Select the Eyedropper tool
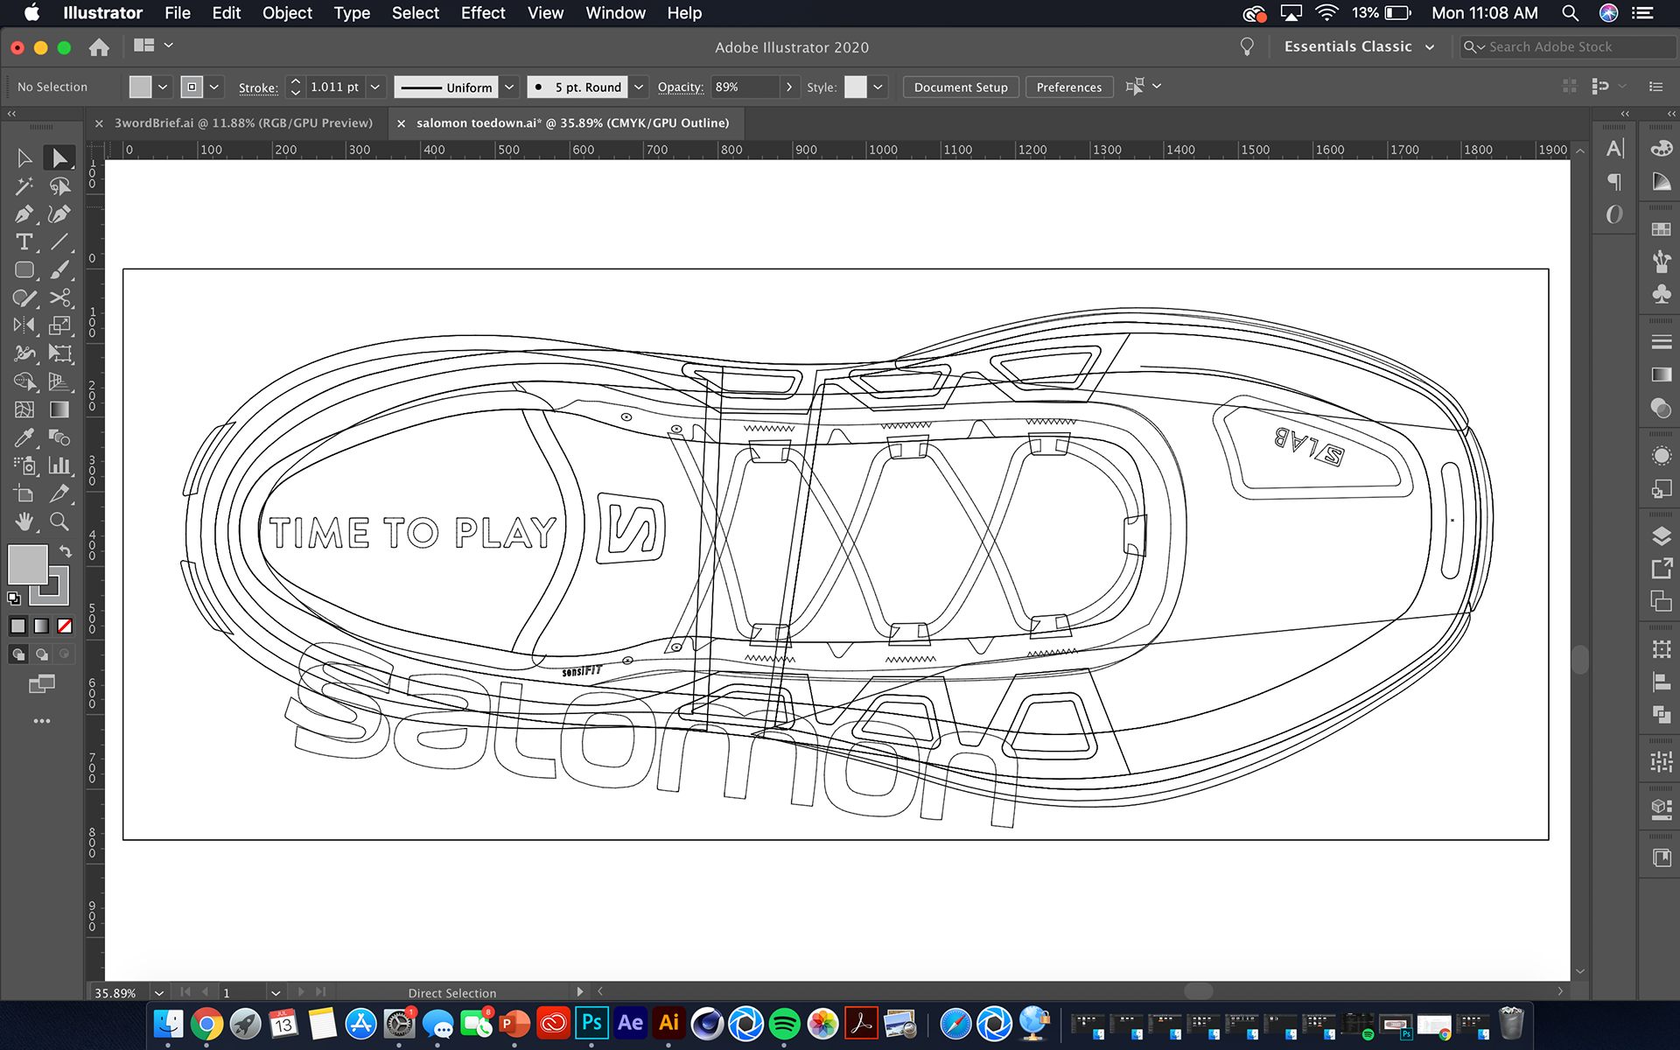Image resolution: width=1680 pixels, height=1050 pixels. click(24, 437)
